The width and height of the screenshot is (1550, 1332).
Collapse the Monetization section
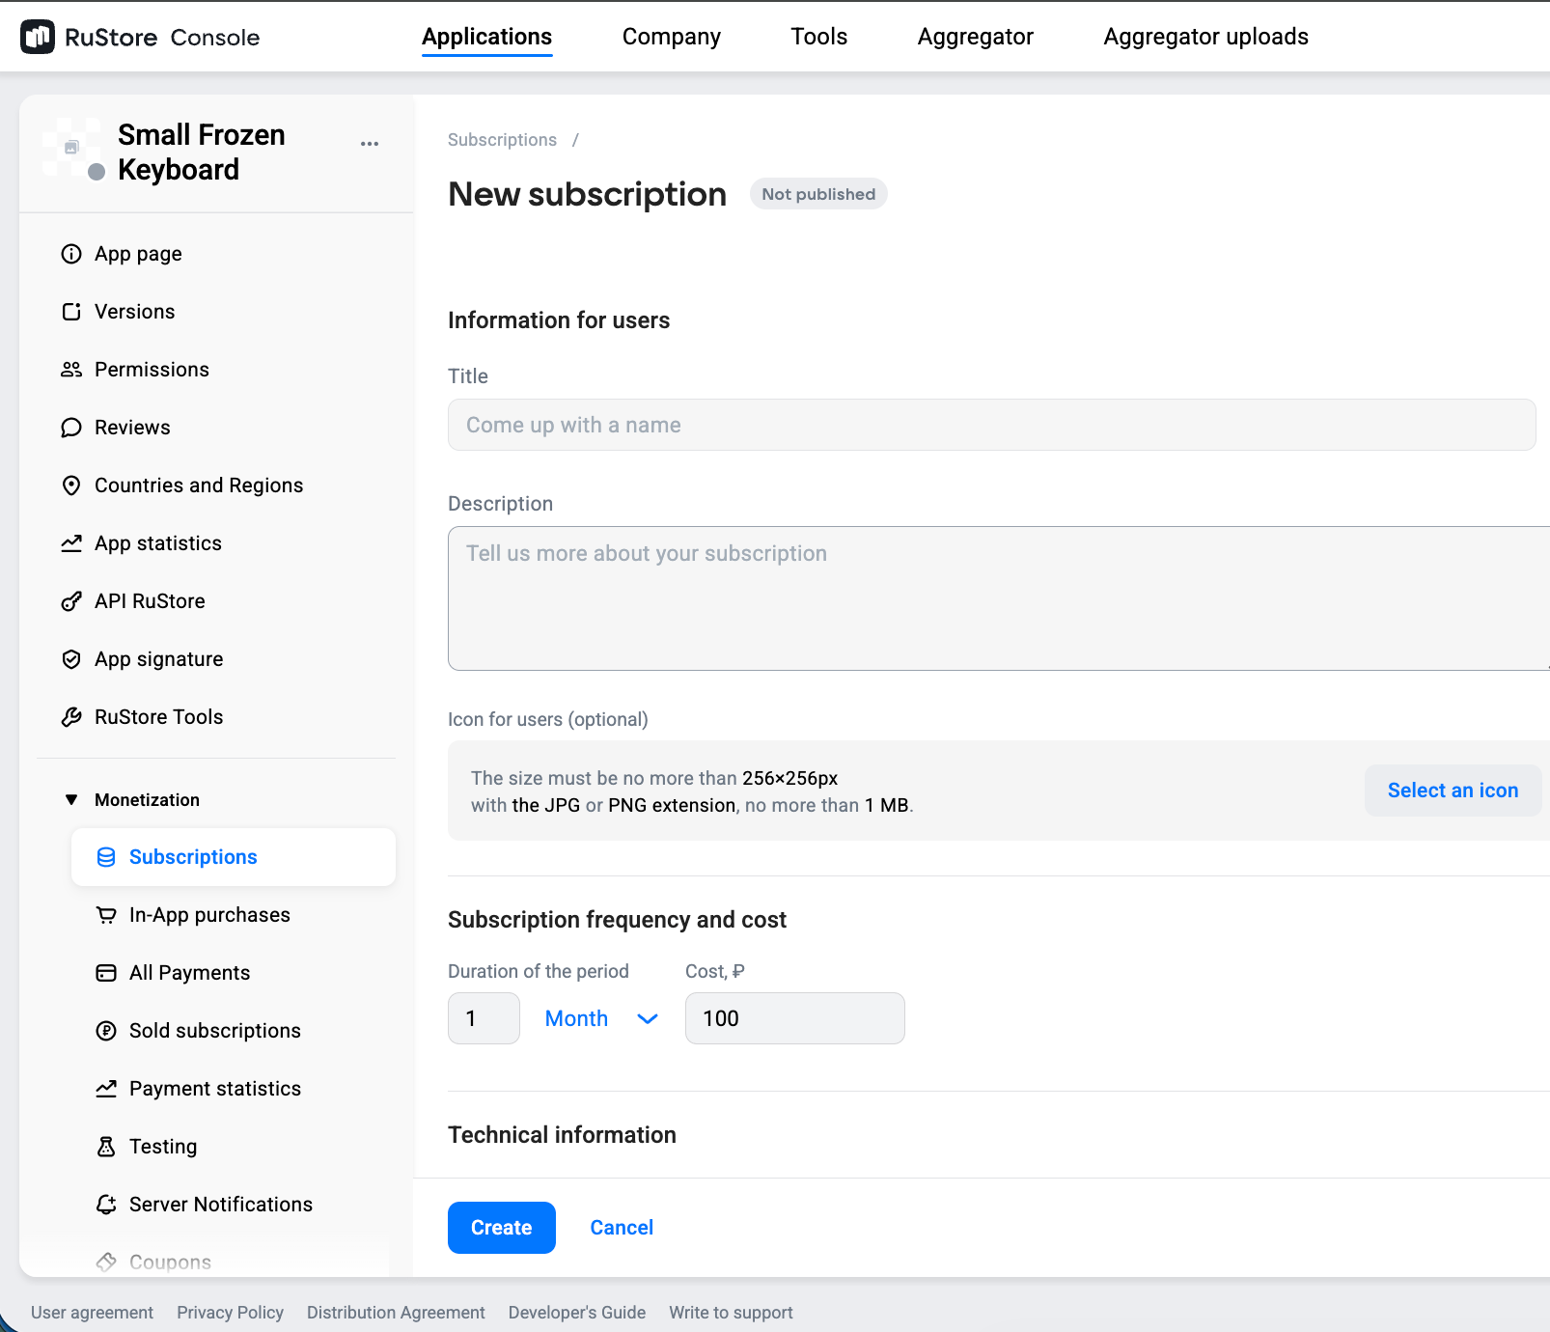tap(71, 800)
